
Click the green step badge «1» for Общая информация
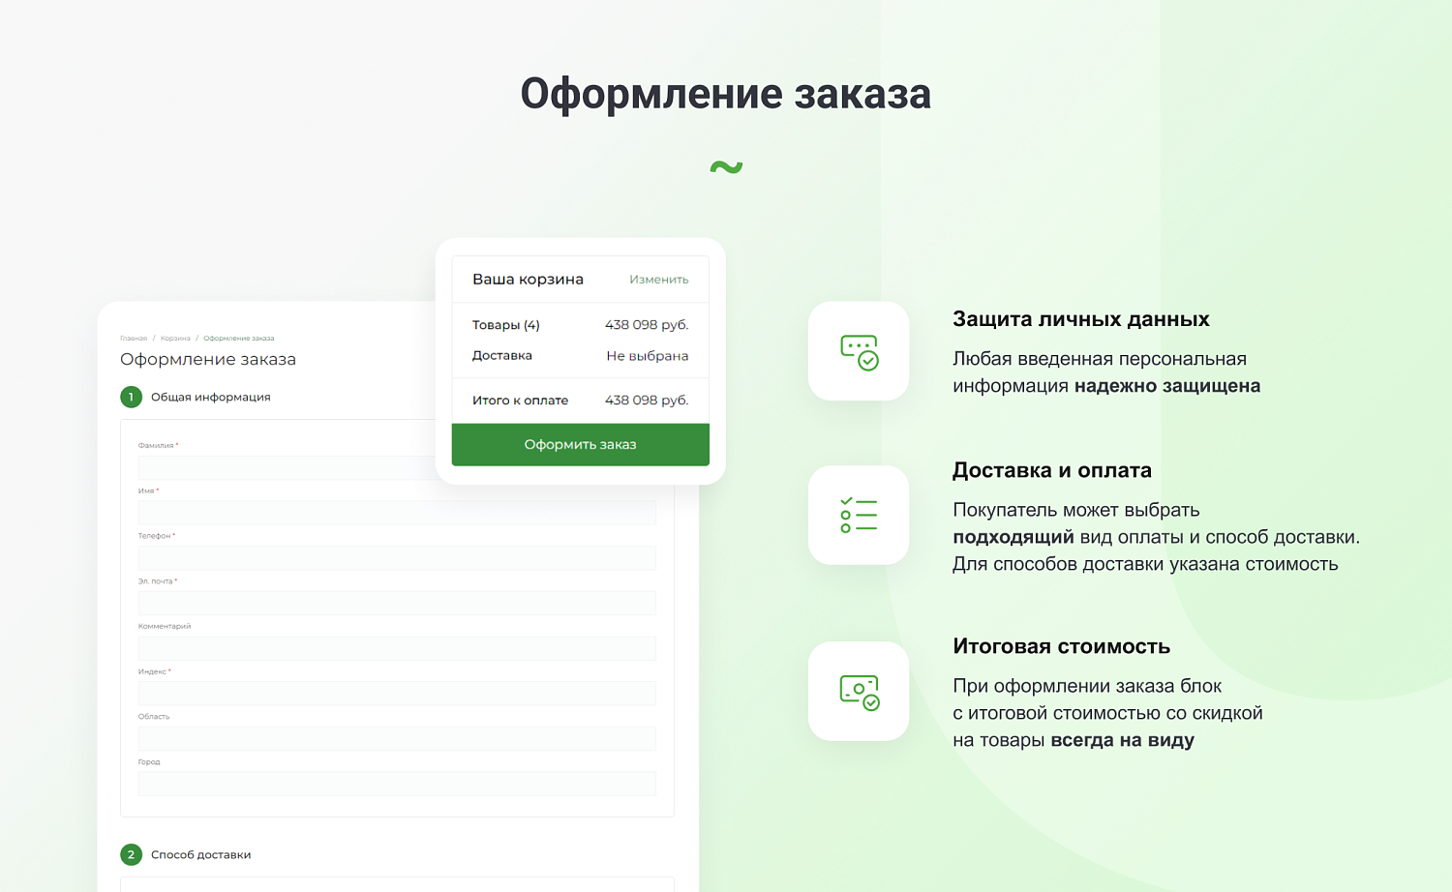(x=131, y=397)
